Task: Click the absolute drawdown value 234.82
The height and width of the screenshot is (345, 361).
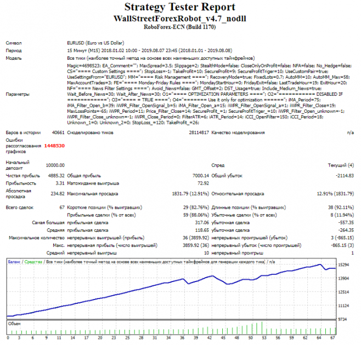Action: [58, 194]
